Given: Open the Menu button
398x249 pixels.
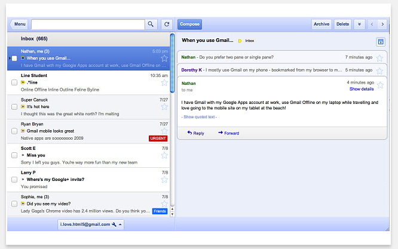Looking at the screenshot, I should (x=19, y=24).
